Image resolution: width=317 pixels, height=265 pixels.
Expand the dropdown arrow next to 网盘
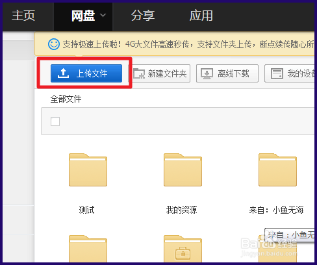[x=103, y=16]
